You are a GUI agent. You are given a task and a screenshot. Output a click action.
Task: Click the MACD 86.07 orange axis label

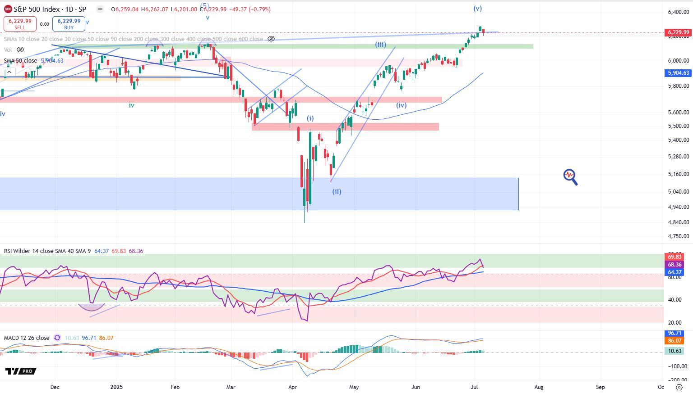(x=675, y=341)
